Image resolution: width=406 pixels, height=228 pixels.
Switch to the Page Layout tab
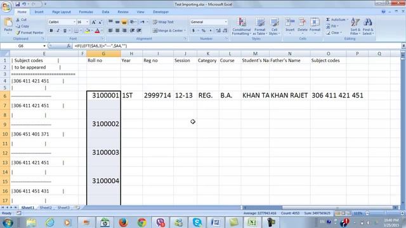[x=62, y=12]
